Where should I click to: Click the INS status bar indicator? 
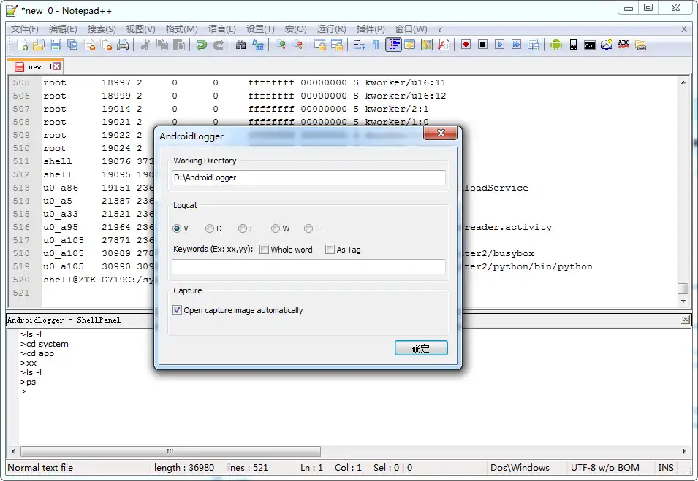coord(666,468)
